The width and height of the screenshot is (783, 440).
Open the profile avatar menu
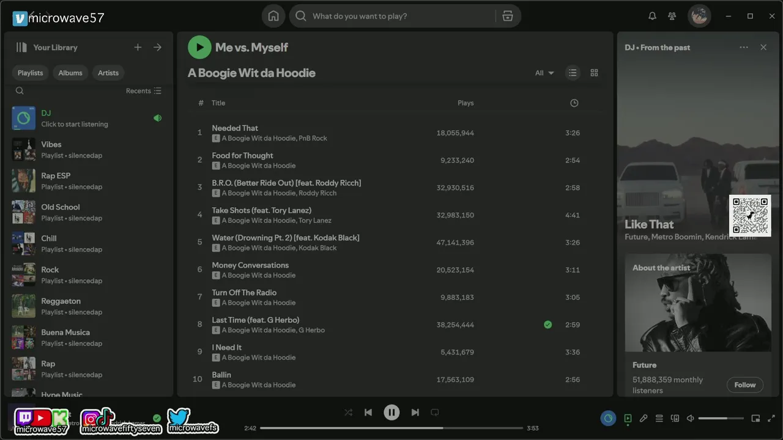699,16
